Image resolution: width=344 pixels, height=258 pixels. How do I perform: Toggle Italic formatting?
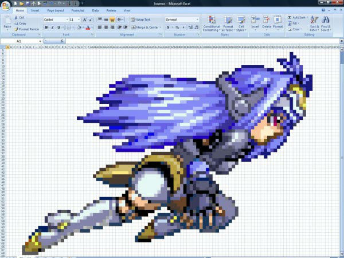(x=53, y=27)
